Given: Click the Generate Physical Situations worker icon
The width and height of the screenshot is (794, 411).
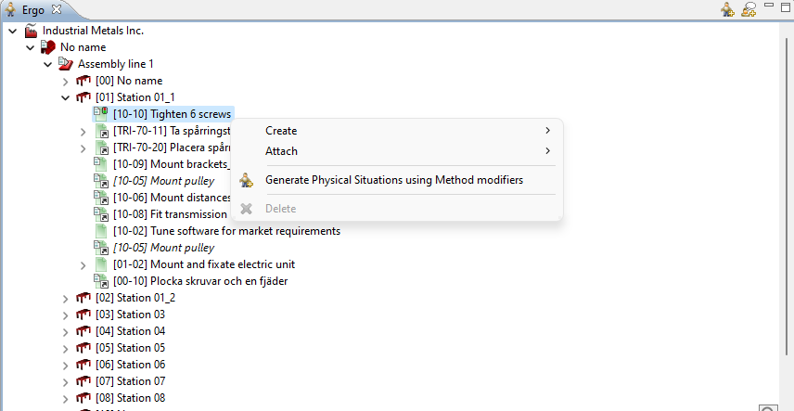Looking at the screenshot, I should coord(246,180).
